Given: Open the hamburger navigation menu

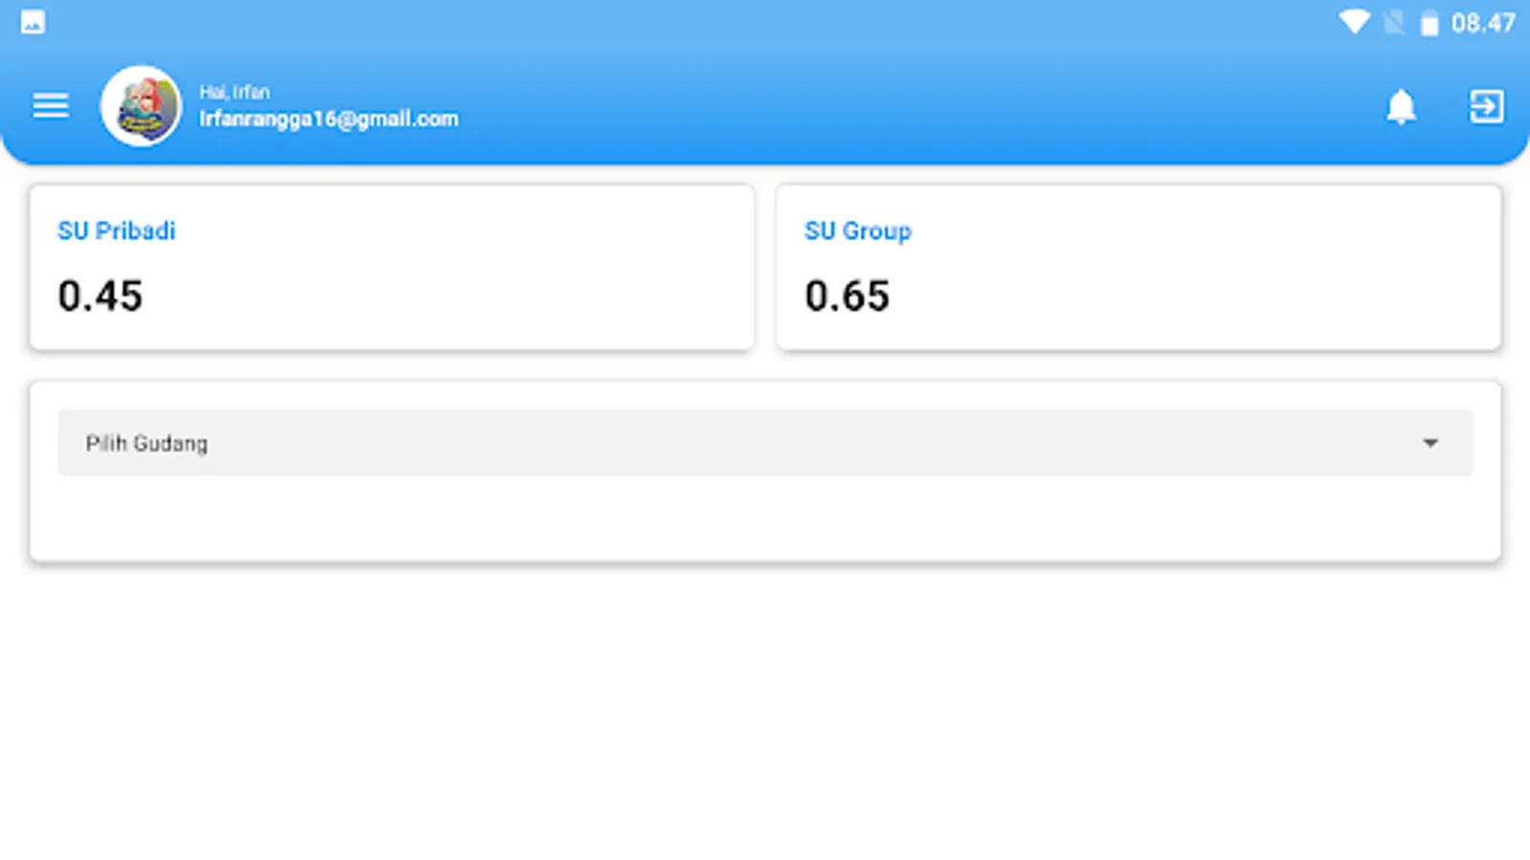Looking at the screenshot, I should pos(50,106).
